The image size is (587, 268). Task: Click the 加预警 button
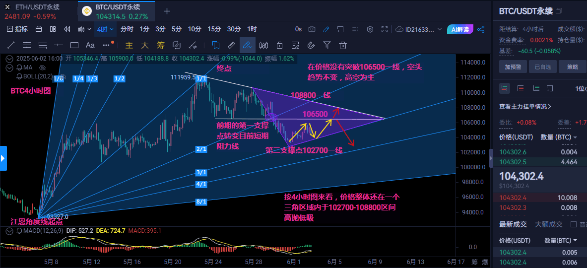[513, 67]
